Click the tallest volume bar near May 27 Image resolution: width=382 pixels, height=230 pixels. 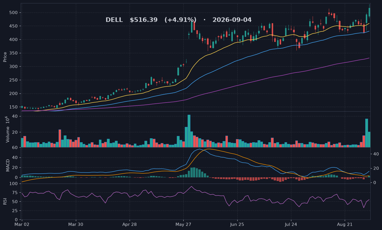coord(189,131)
